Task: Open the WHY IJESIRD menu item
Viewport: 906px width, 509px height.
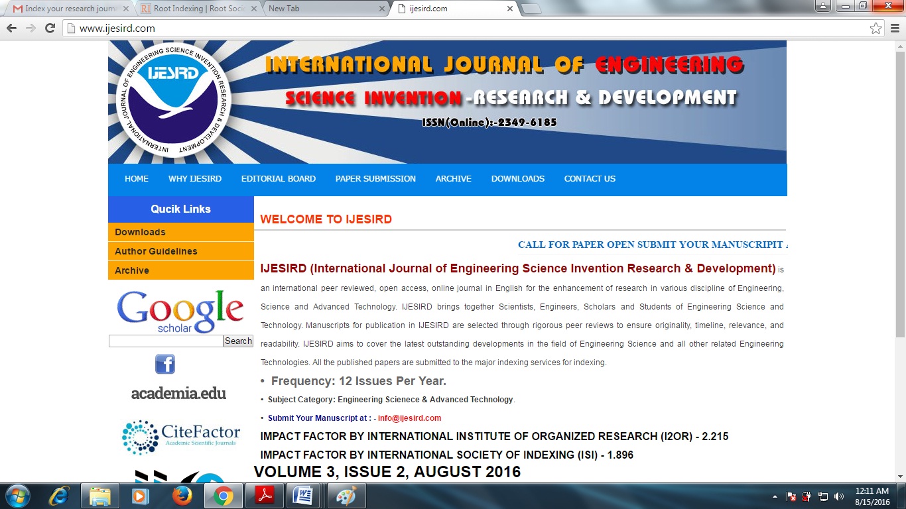Action: pyautogui.click(x=195, y=179)
